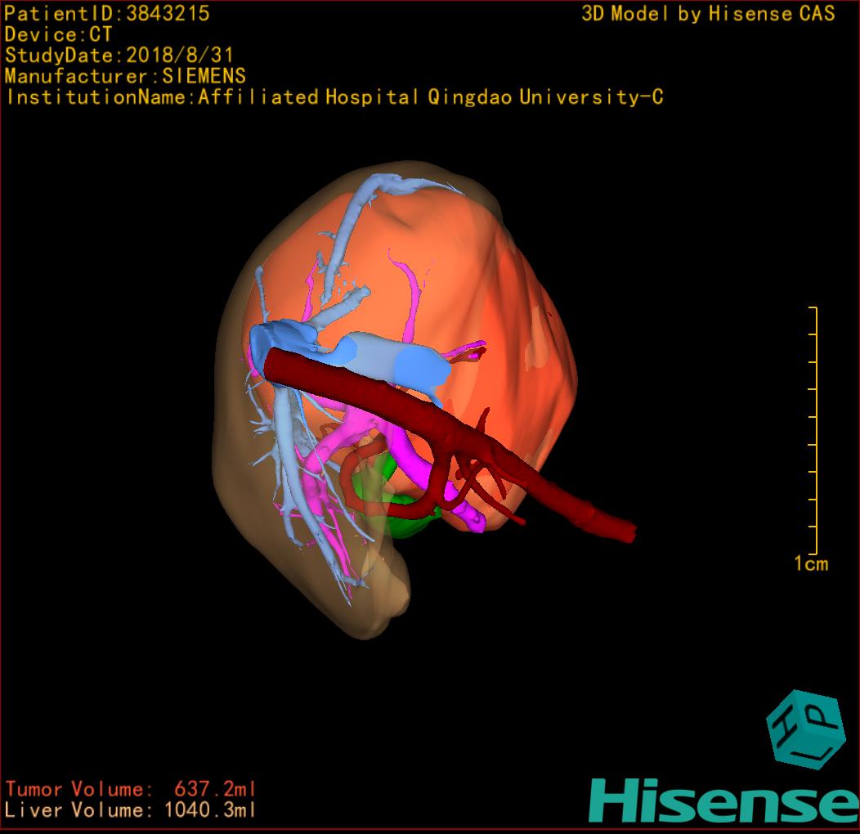The image size is (860, 834).
Task: Click the InstitutionName Affiliated Hospital text
Action: (334, 97)
